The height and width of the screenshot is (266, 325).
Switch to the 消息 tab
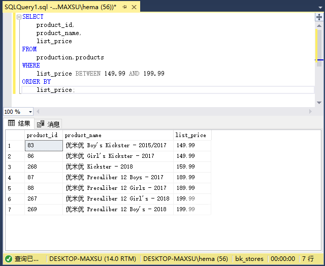point(48,124)
